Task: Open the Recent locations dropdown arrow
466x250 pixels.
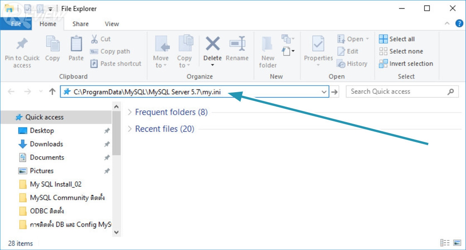Action: (41, 91)
